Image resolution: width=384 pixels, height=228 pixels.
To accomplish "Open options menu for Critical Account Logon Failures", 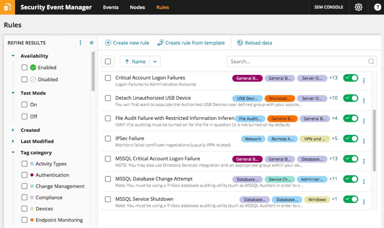I will (x=364, y=80).
